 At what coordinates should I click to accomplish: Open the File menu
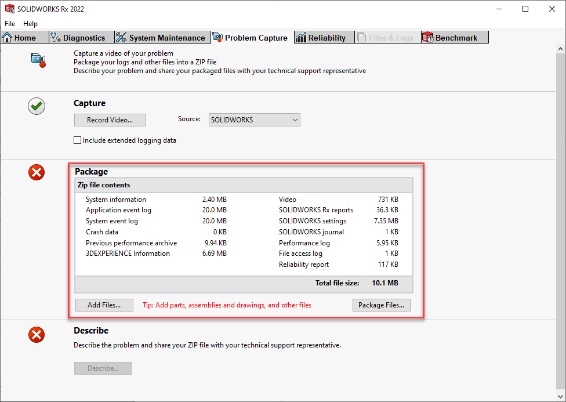tap(10, 24)
